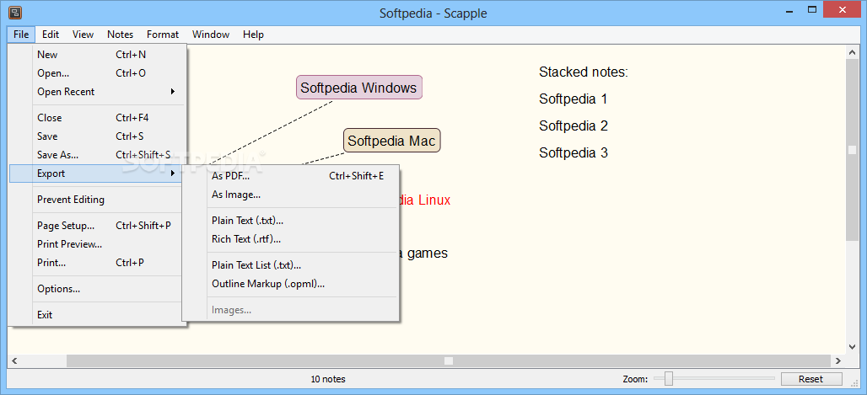Toggle Prevent Editing
The image size is (867, 395).
(97, 200)
